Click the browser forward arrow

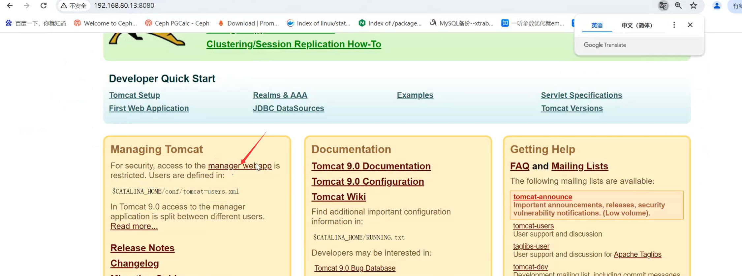tap(27, 6)
